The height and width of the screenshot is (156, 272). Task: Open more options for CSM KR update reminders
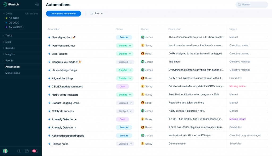pyautogui.click(x=266, y=86)
